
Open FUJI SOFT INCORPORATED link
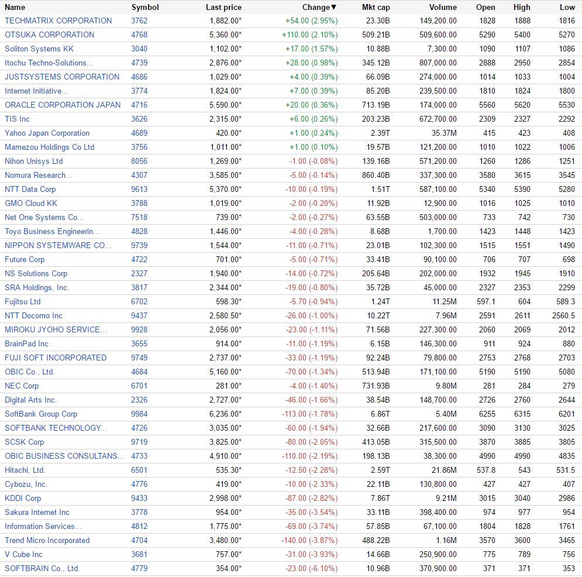click(x=56, y=358)
